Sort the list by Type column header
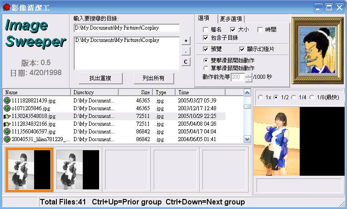 pos(164,92)
